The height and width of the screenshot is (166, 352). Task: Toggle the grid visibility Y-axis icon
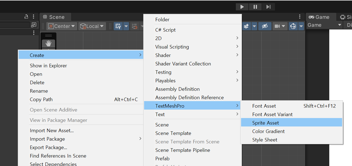[118, 26]
